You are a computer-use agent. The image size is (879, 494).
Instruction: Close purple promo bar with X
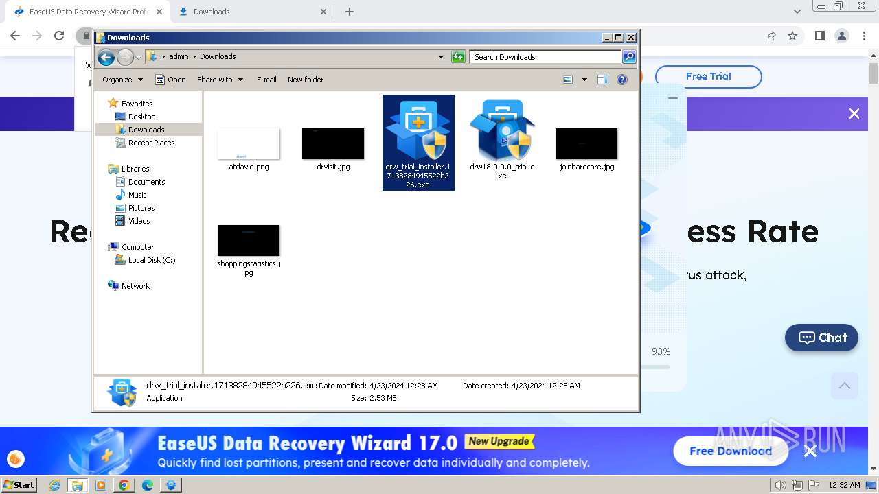click(x=854, y=114)
